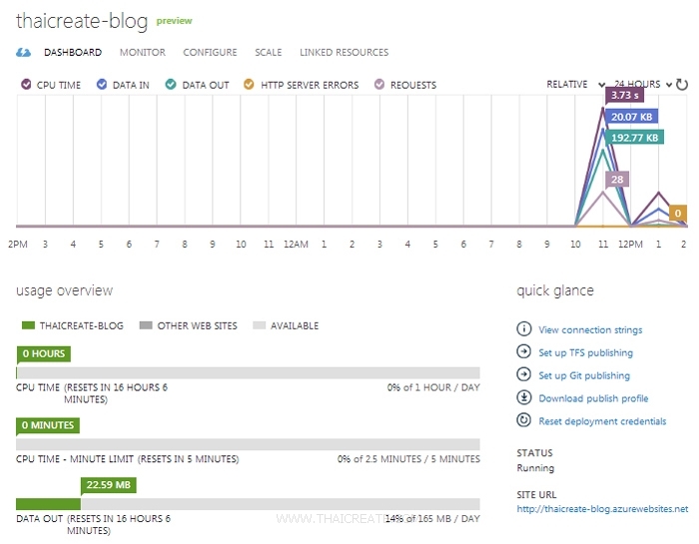Click the Reset deployment credentials link
This screenshot has height=544, width=699.
click(x=602, y=421)
